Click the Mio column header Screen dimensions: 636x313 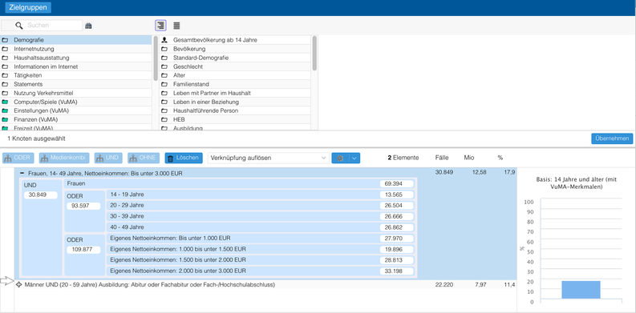469,158
